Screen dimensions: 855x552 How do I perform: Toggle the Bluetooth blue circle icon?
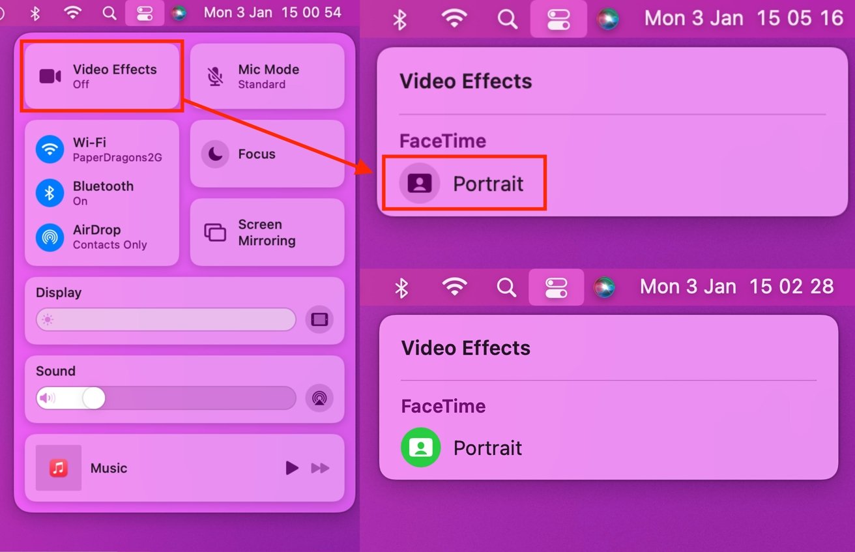coord(50,194)
